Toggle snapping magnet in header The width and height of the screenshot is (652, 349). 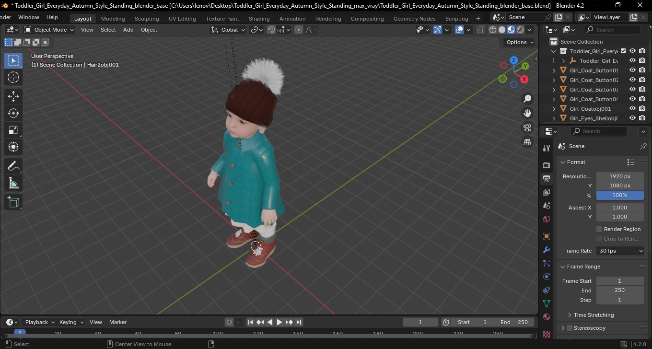click(x=271, y=30)
